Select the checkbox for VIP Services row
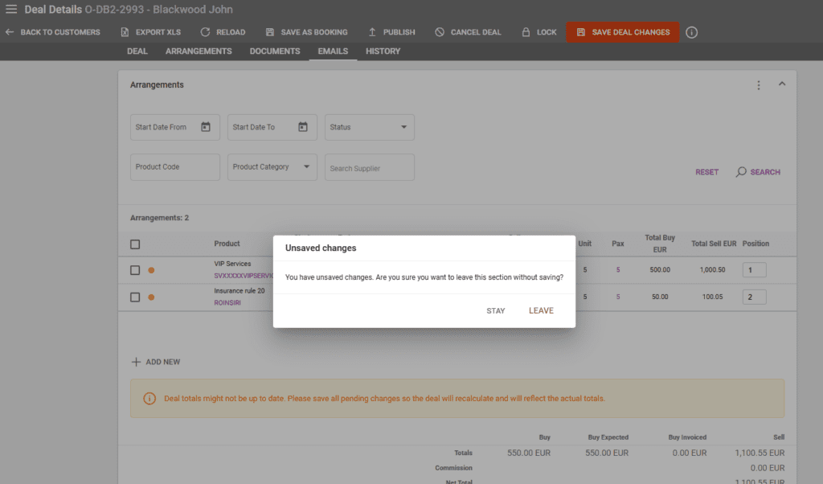 (135, 269)
